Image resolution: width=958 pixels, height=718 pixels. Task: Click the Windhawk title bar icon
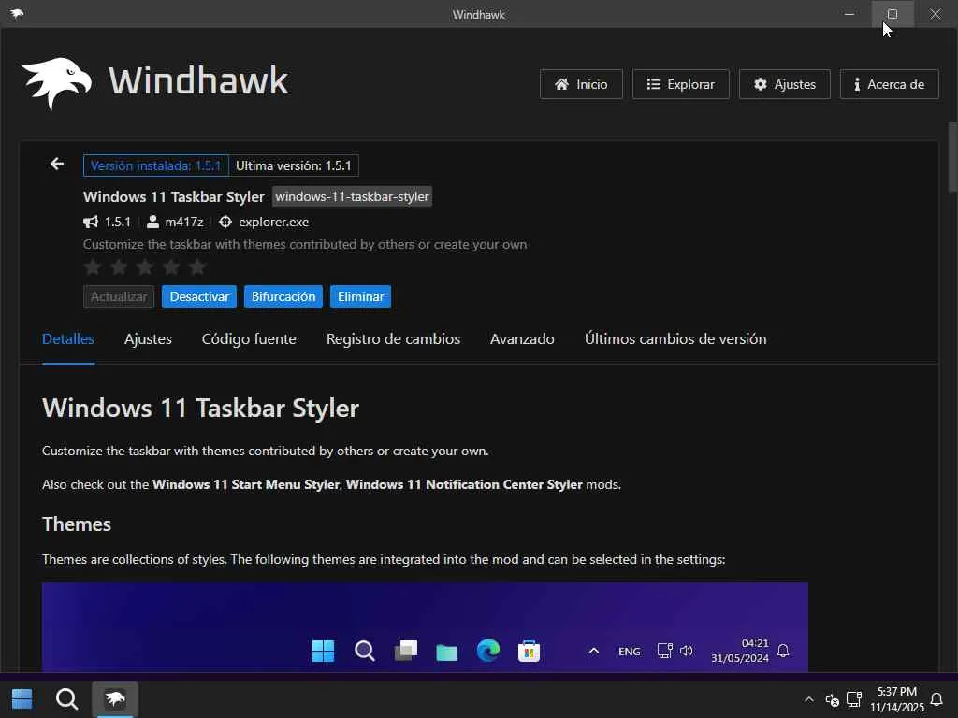[17, 13]
